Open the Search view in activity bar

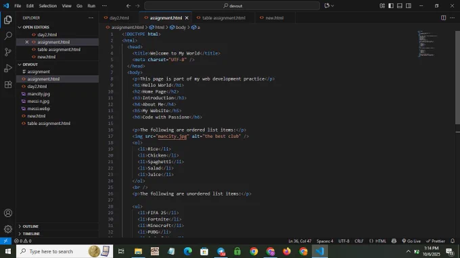[x=8, y=36]
